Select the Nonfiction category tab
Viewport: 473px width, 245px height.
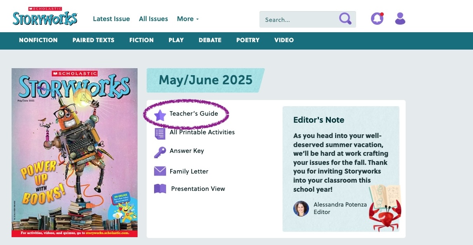pos(38,40)
